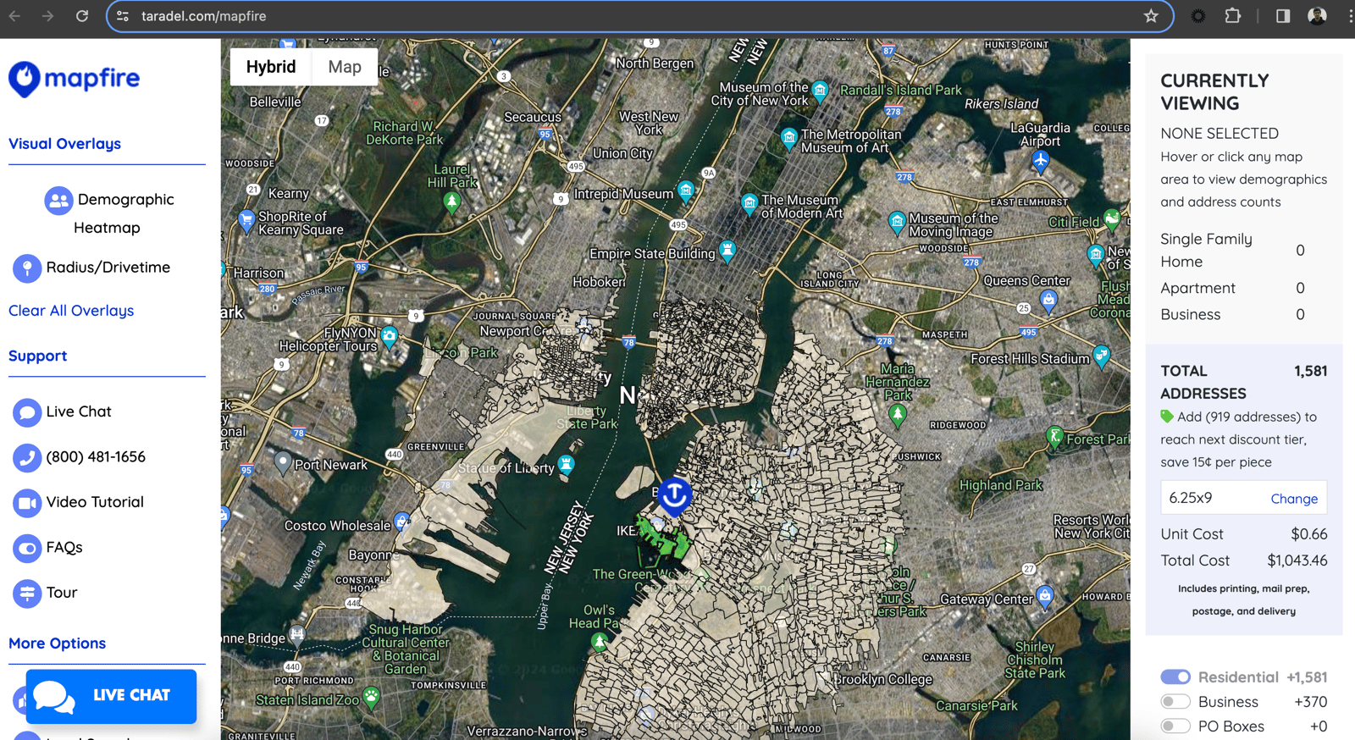Open Live Chat from the Support list

(x=27, y=412)
